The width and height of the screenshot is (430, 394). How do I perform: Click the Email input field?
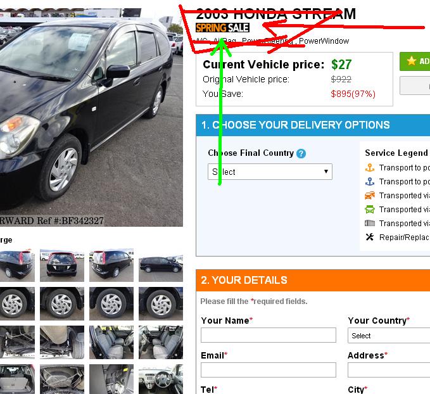[x=269, y=370]
